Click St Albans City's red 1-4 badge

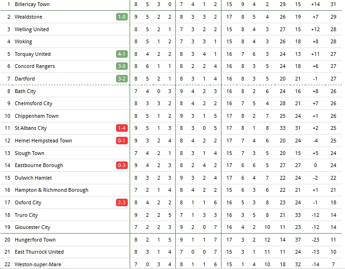pos(122,128)
